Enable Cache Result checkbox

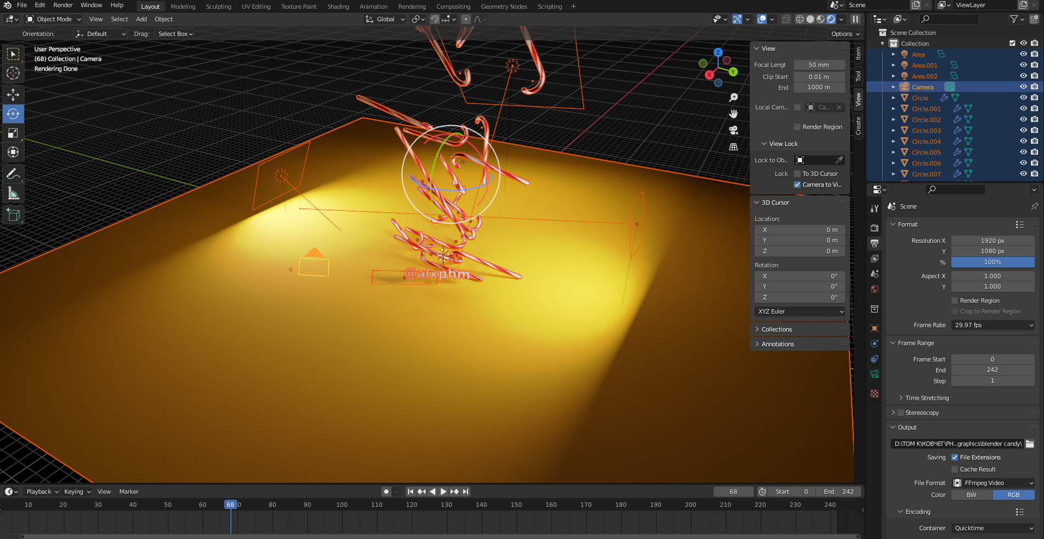coord(954,469)
